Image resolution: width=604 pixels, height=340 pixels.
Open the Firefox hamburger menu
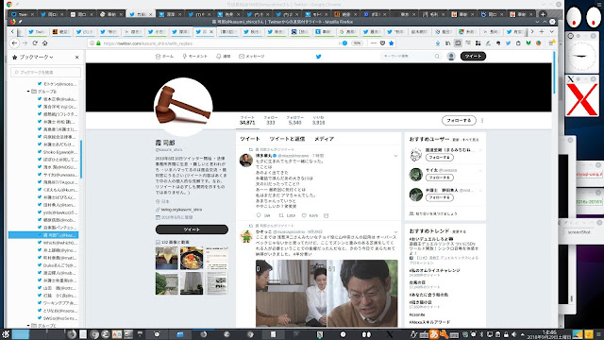(551, 43)
